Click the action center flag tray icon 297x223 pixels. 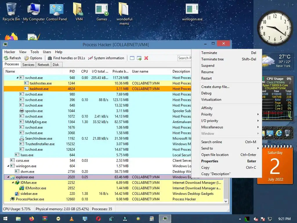[x=263, y=219]
